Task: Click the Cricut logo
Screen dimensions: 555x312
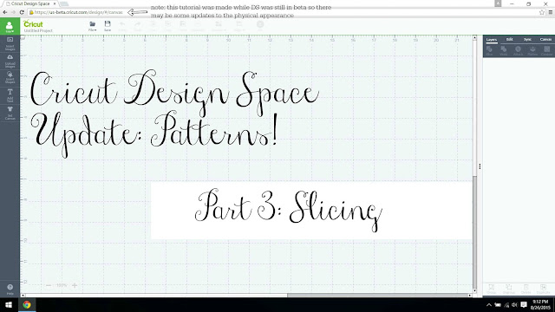Action: pyautogui.click(x=33, y=23)
